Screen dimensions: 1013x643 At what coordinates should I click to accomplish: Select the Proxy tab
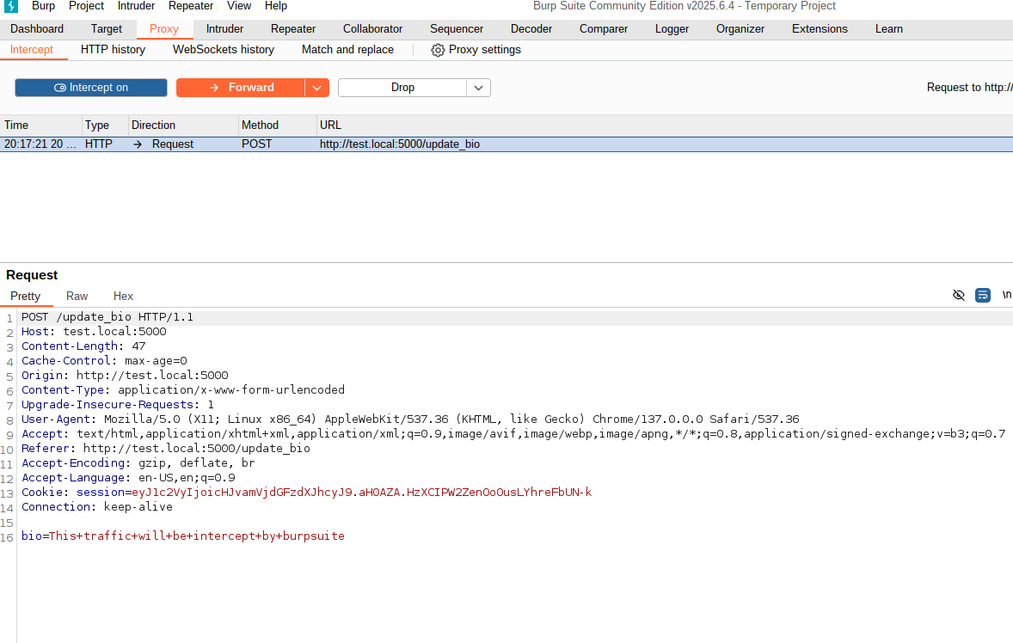(164, 29)
